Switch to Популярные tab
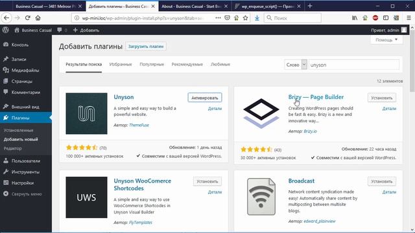 click(x=152, y=65)
